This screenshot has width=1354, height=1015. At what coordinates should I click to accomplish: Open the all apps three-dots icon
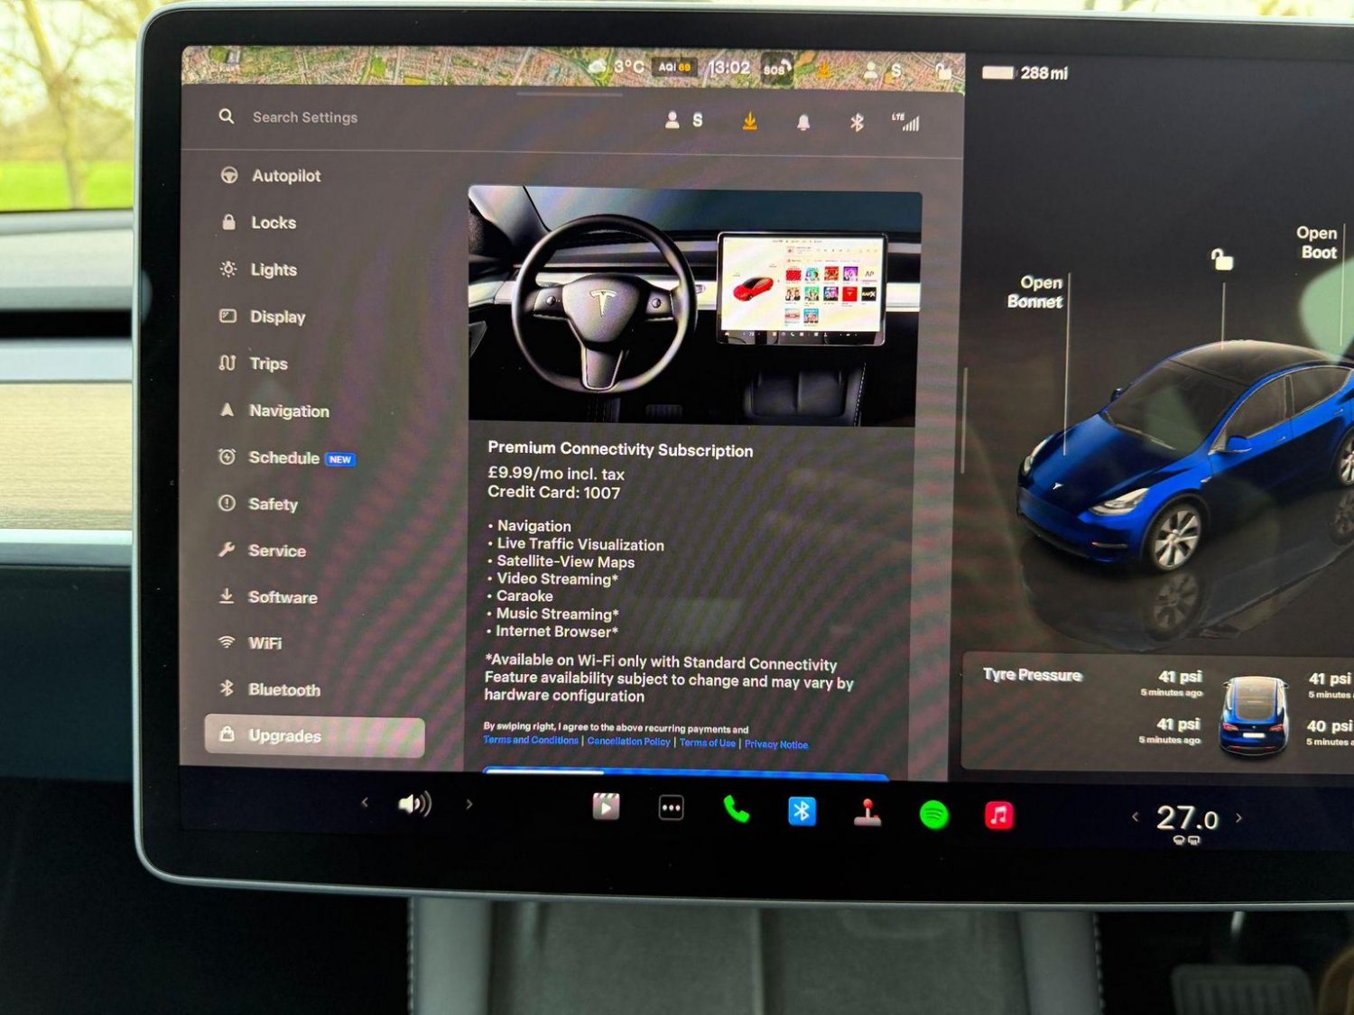(671, 808)
